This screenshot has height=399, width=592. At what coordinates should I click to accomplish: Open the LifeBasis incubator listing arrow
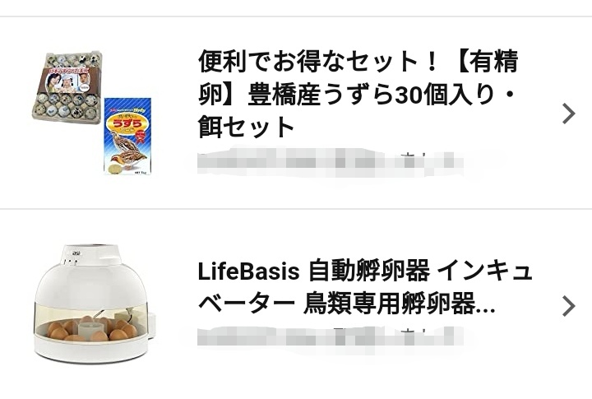(x=569, y=306)
